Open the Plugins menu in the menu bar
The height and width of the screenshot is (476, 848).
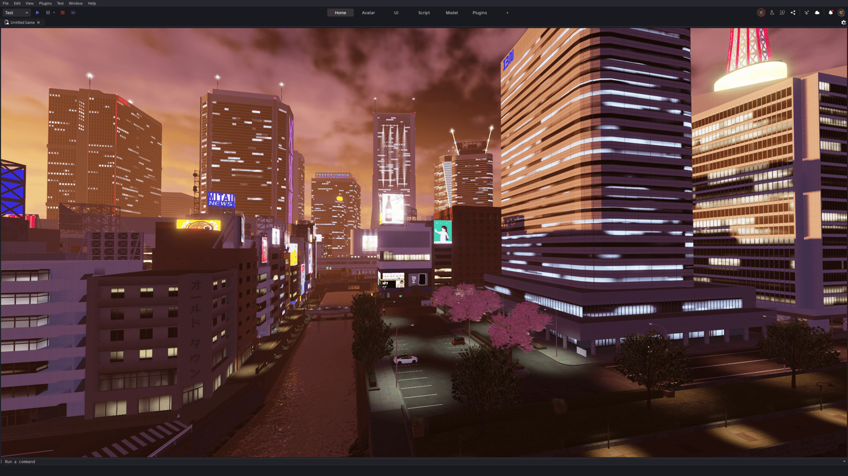pos(45,3)
